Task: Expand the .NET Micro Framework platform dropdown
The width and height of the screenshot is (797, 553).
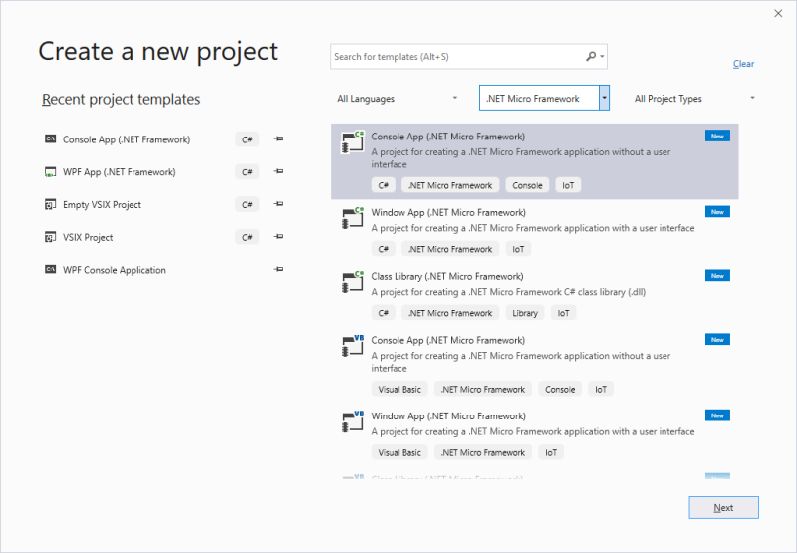Action: pos(604,98)
